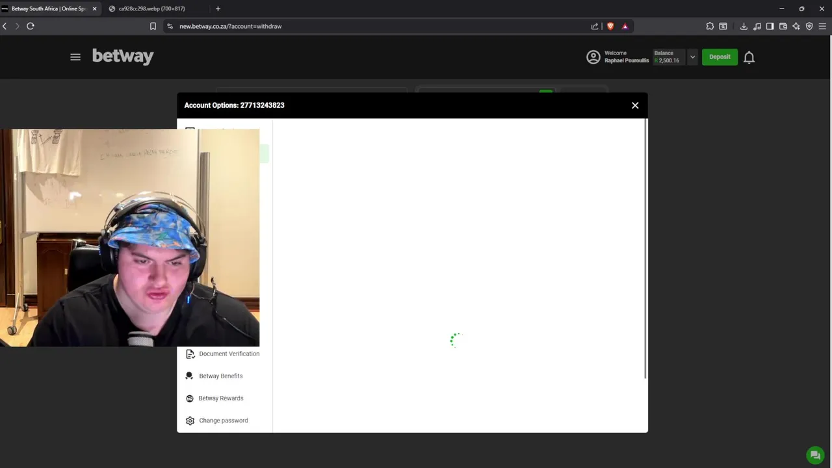Go back in browser history
The height and width of the screenshot is (468, 832).
pos(5,26)
